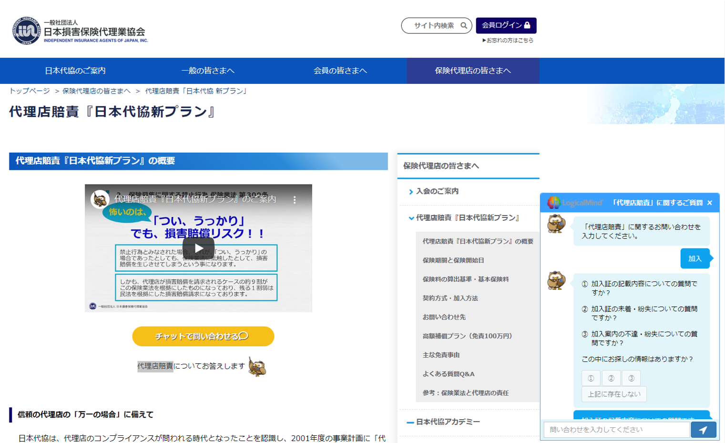Click chat option text ① 加入証の記載内容
The width and height of the screenshot is (725, 443).
point(640,288)
